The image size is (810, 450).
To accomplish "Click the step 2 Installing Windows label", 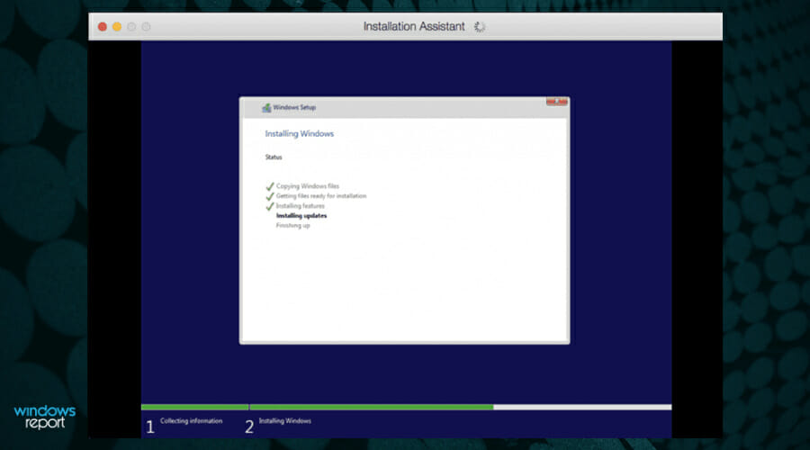I will click(x=284, y=421).
